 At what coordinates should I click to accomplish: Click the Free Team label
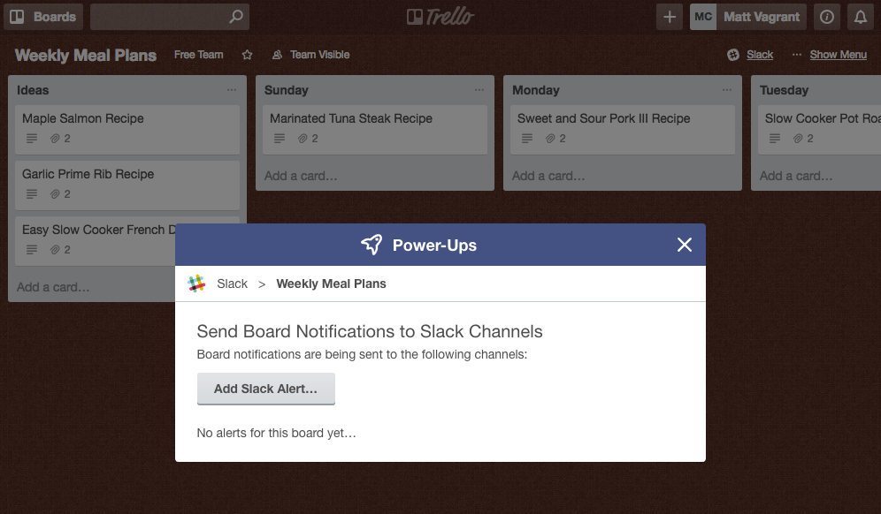pyautogui.click(x=198, y=55)
